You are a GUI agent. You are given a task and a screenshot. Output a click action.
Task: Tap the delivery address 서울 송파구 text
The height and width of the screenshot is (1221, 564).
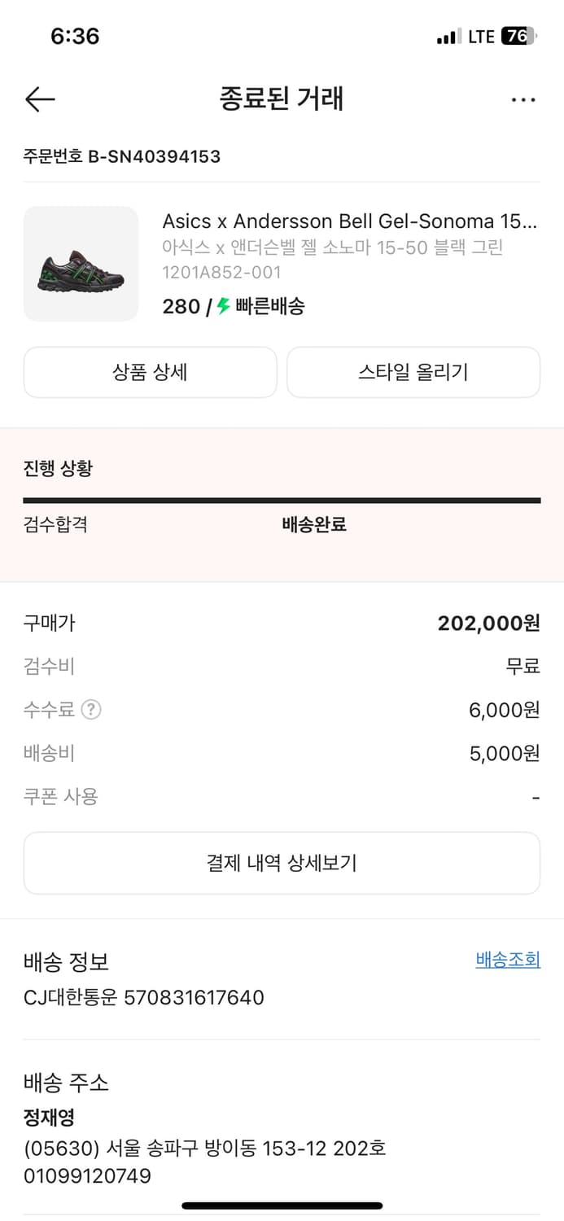click(x=205, y=1149)
